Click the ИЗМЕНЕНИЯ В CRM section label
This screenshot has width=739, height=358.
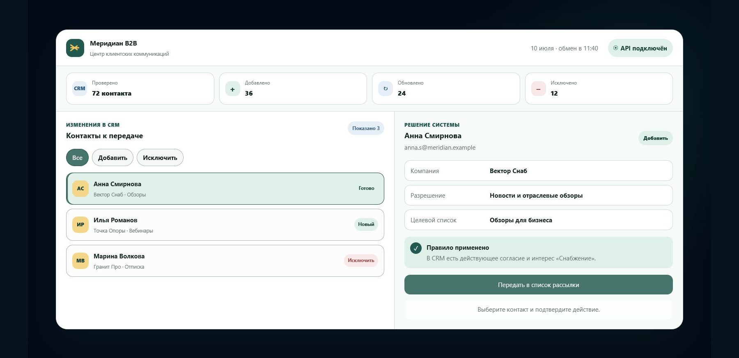tap(93, 125)
